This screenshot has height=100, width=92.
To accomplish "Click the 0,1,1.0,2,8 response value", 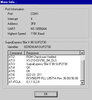I will (33, 82).
